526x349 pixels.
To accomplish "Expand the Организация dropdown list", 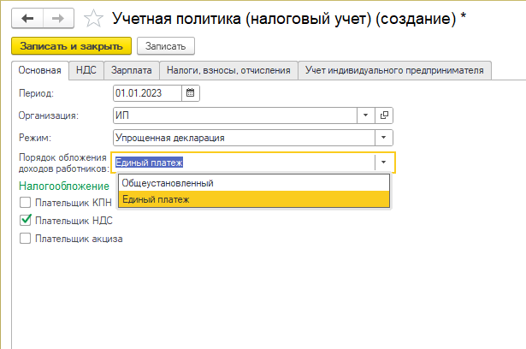I will 366,115.
